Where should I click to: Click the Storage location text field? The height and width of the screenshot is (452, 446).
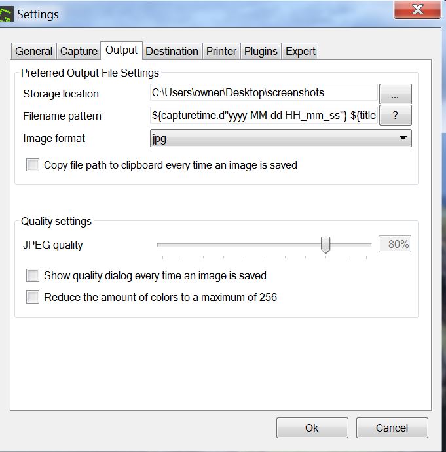click(263, 93)
